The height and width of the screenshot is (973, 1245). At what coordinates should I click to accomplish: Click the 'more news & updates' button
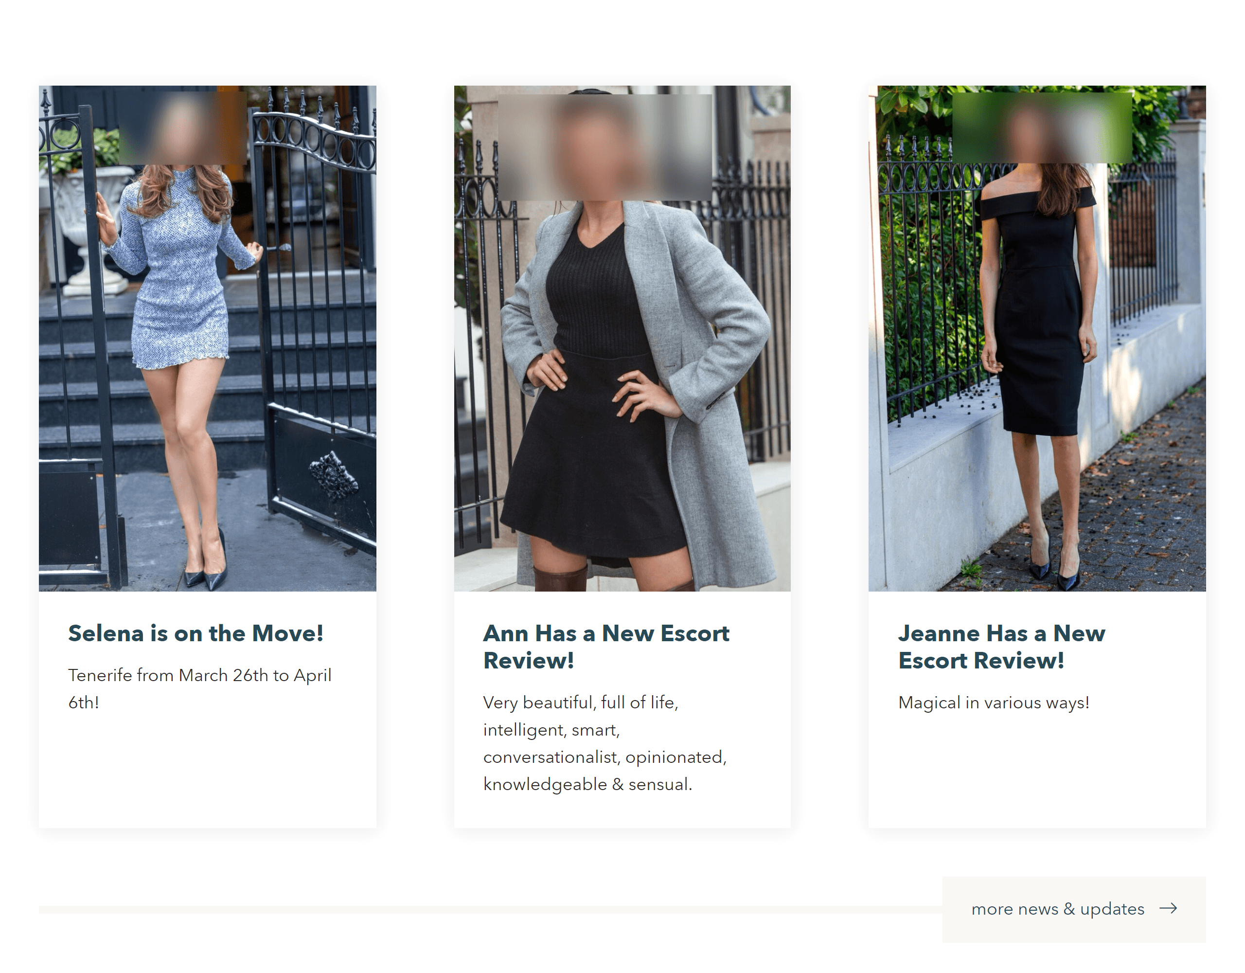(x=1073, y=909)
